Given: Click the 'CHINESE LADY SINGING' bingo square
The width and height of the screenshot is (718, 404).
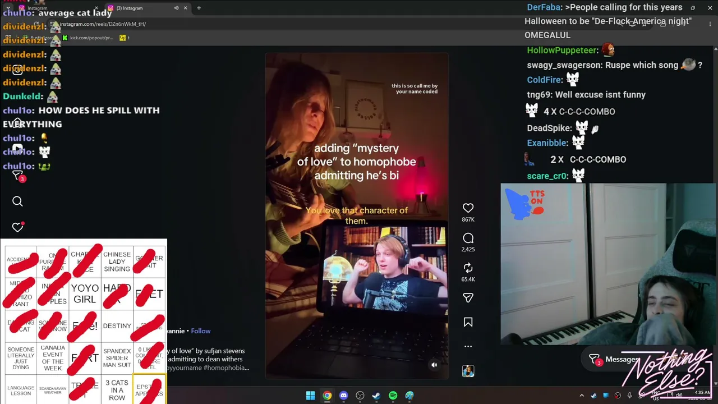Looking at the screenshot, I should (117, 261).
